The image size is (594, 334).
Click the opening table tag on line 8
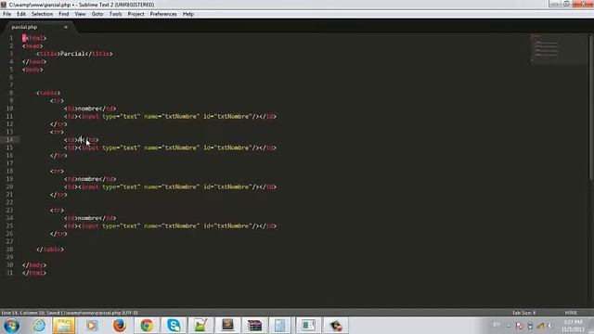pos(48,93)
